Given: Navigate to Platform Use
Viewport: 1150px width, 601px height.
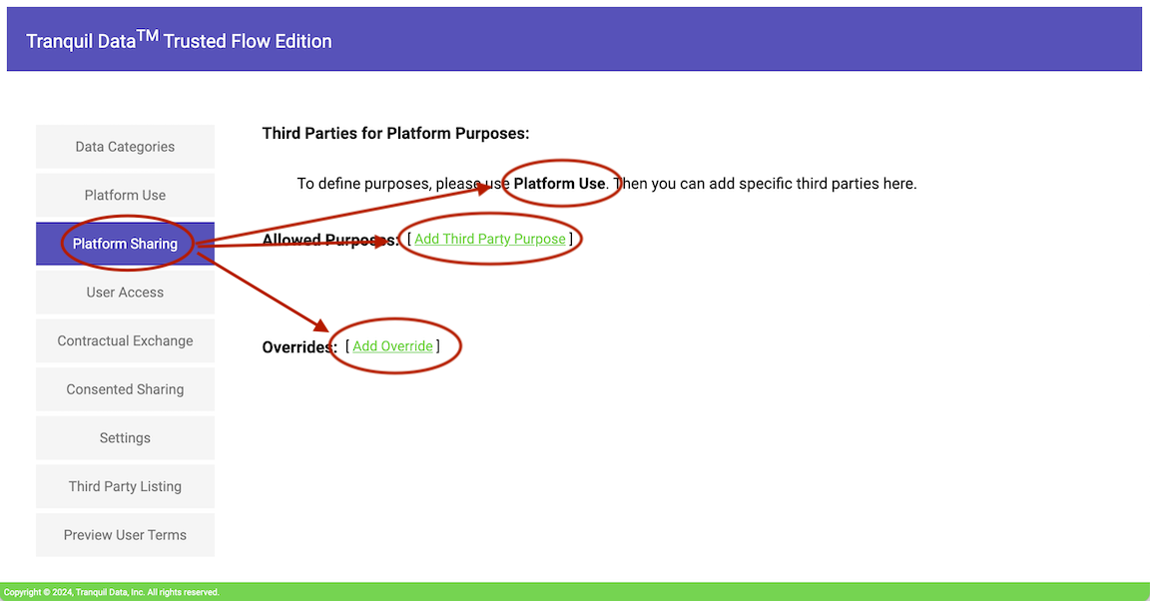Looking at the screenshot, I should tap(125, 195).
